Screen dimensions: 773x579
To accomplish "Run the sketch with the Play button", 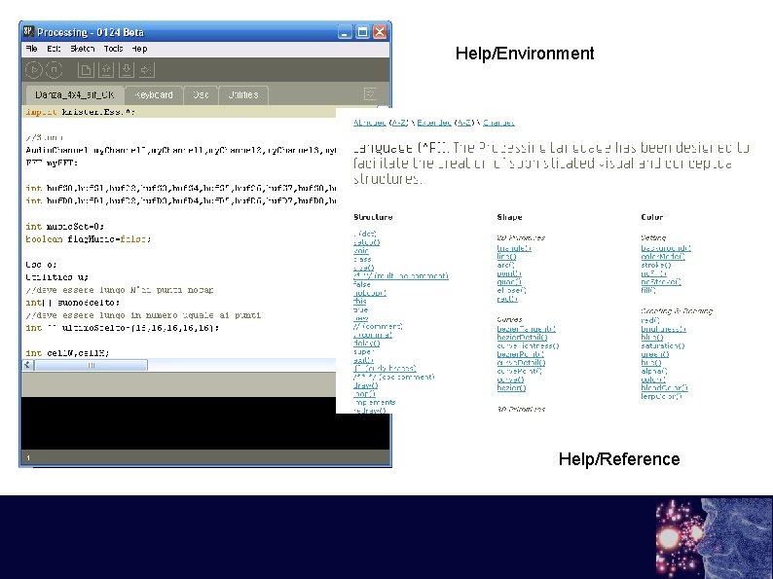I will [x=34, y=70].
